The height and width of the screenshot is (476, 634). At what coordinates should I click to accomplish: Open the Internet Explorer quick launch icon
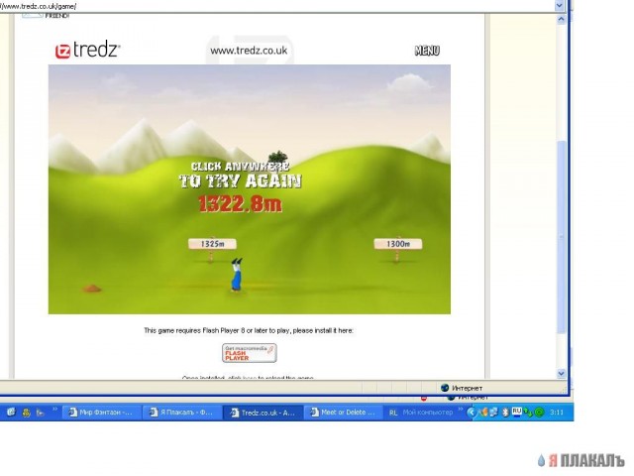point(11,413)
